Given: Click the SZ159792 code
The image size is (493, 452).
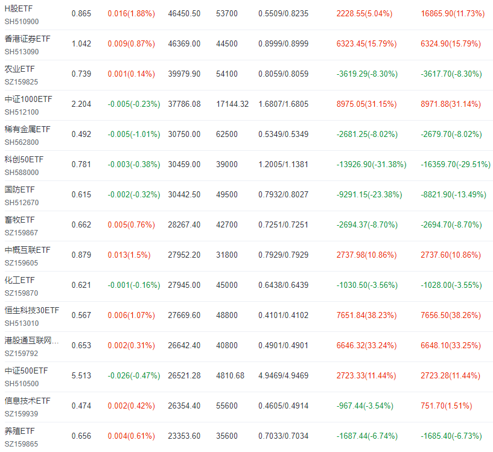Looking at the screenshot, I should click(x=21, y=354).
